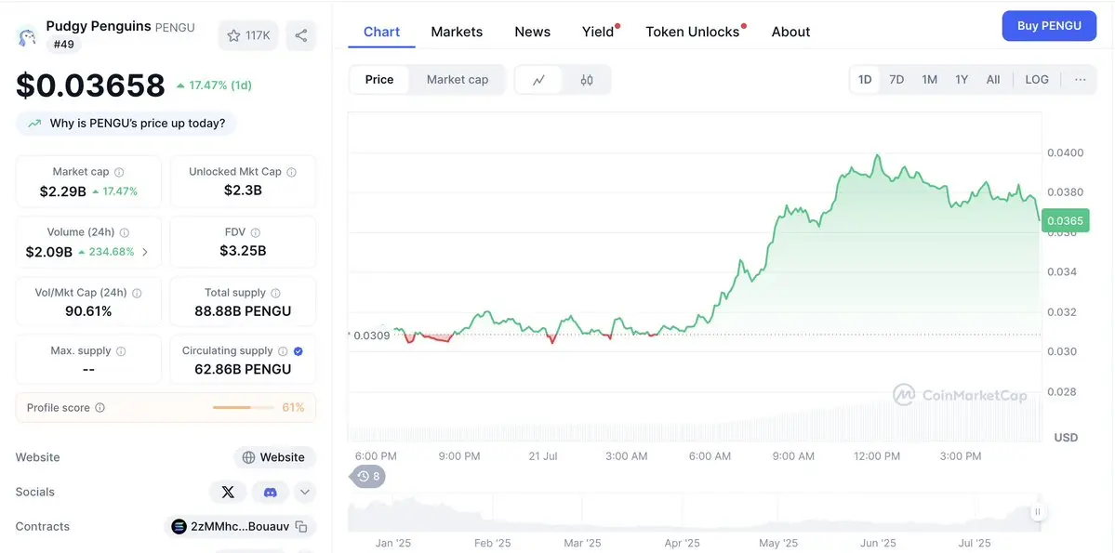Image resolution: width=1115 pixels, height=553 pixels.
Task: Click info icon next to Total supply
Action: point(275,293)
